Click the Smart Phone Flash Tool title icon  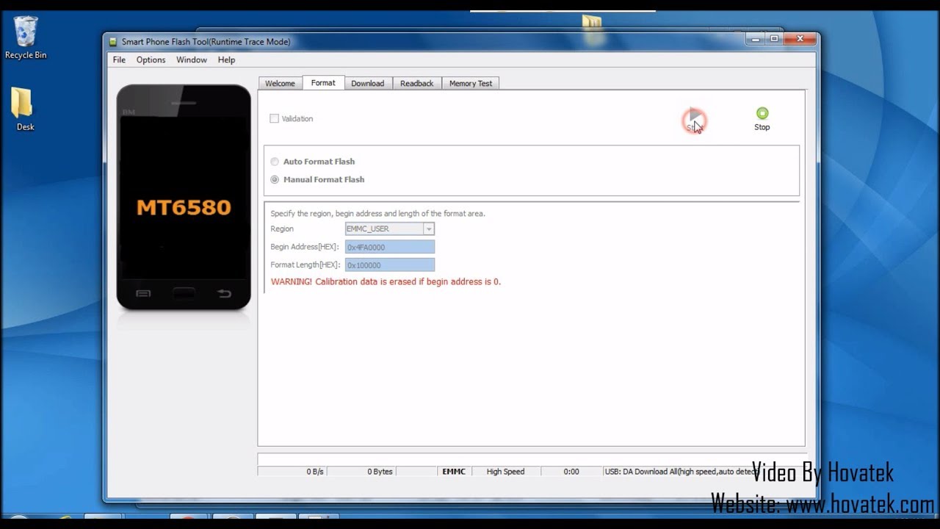coord(113,42)
